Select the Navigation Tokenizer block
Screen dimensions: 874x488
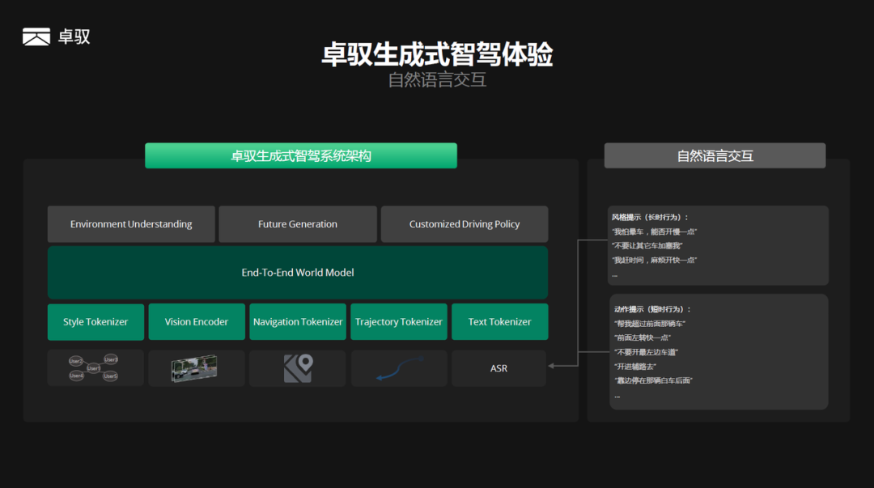[x=298, y=322]
